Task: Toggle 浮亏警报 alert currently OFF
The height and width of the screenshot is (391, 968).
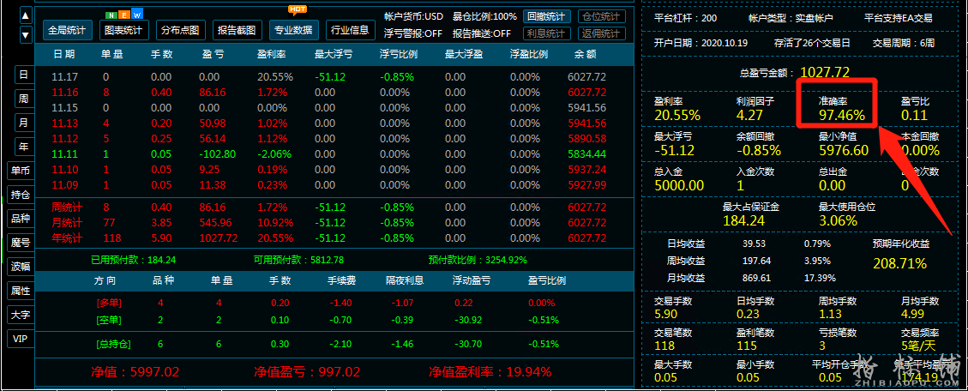Action: (x=412, y=33)
